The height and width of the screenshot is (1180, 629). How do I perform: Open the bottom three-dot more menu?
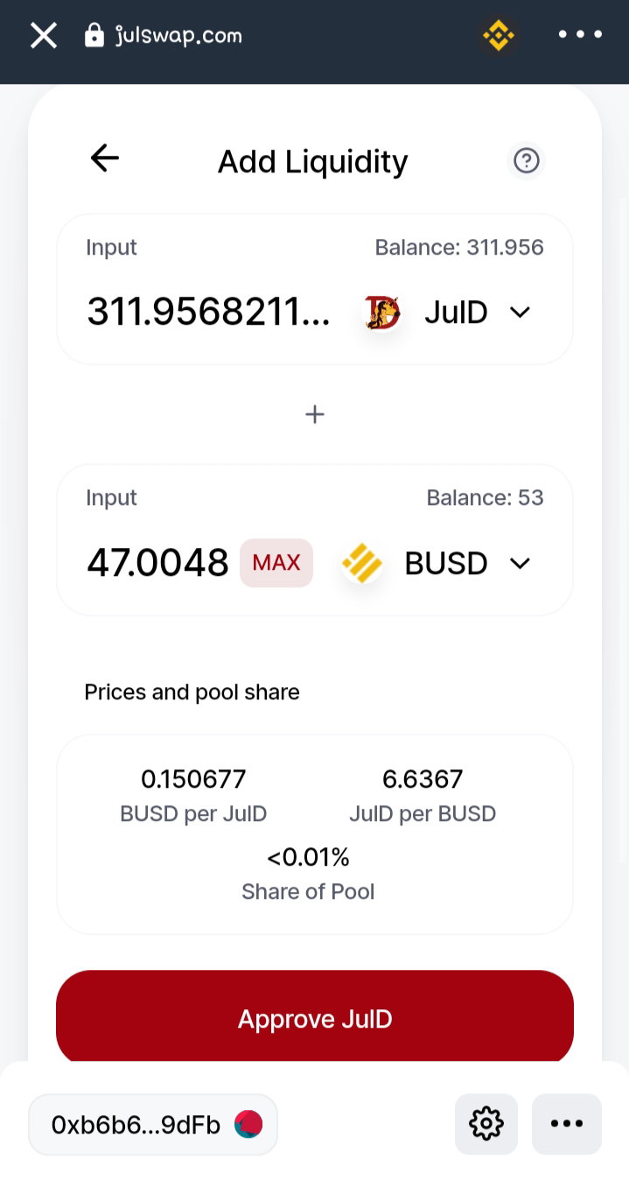pyautogui.click(x=567, y=1123)
